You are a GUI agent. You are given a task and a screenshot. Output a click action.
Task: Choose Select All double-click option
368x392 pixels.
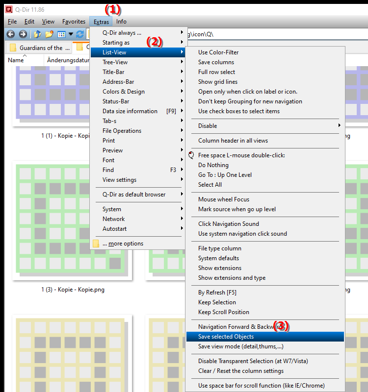tap(265, 185)
